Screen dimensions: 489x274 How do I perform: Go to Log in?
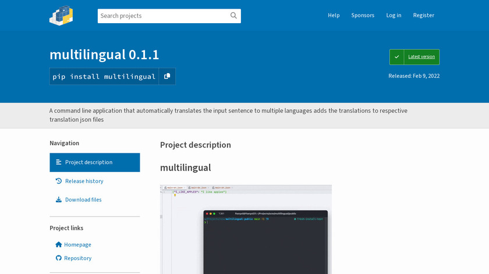(x=394, y=15)
